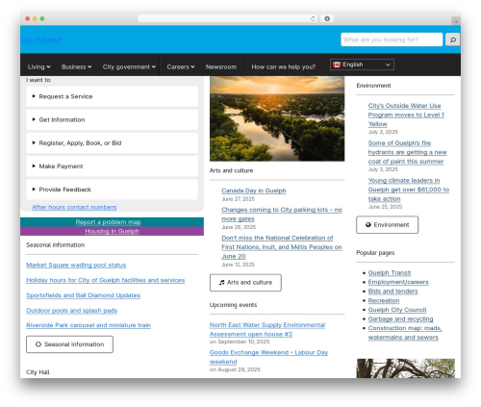Open Guelph Transit popular page

(x=390, y=273)
